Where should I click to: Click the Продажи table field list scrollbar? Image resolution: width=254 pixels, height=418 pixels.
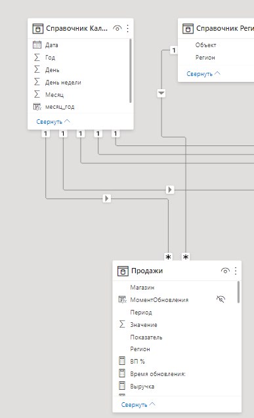(238, 292)
